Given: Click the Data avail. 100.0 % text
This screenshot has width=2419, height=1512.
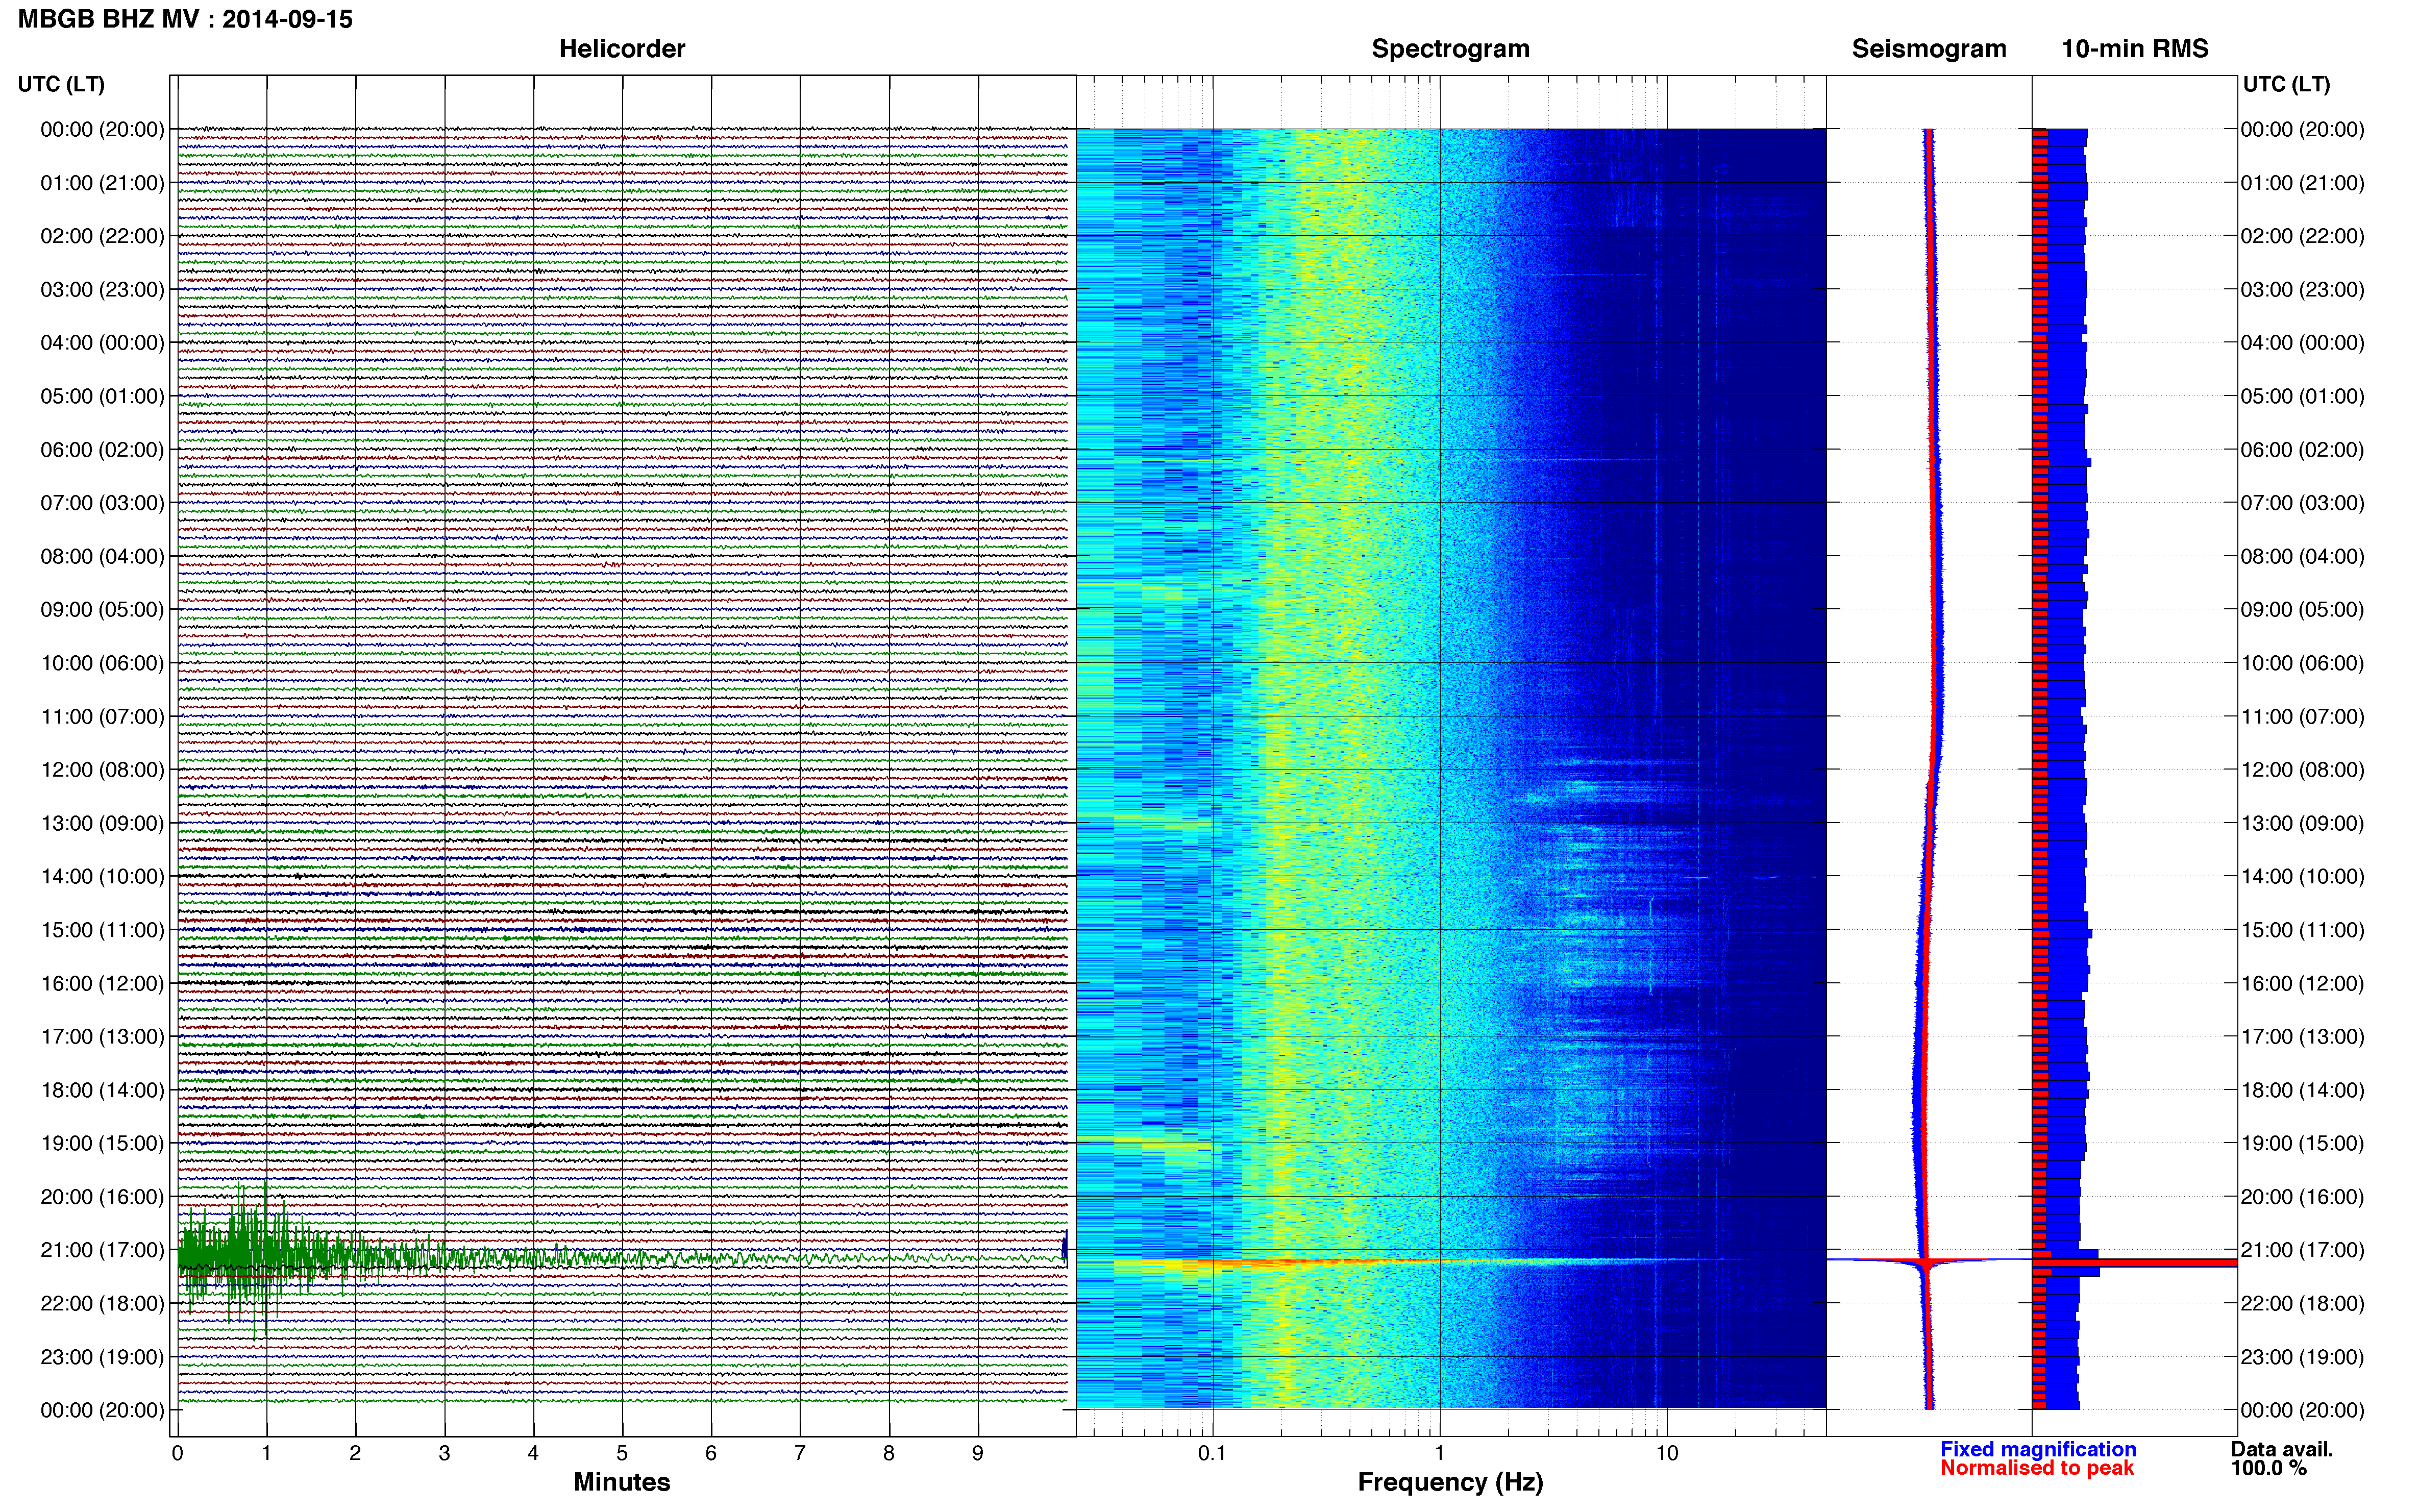Looking at the screenshot, I should [2282, 1458].
